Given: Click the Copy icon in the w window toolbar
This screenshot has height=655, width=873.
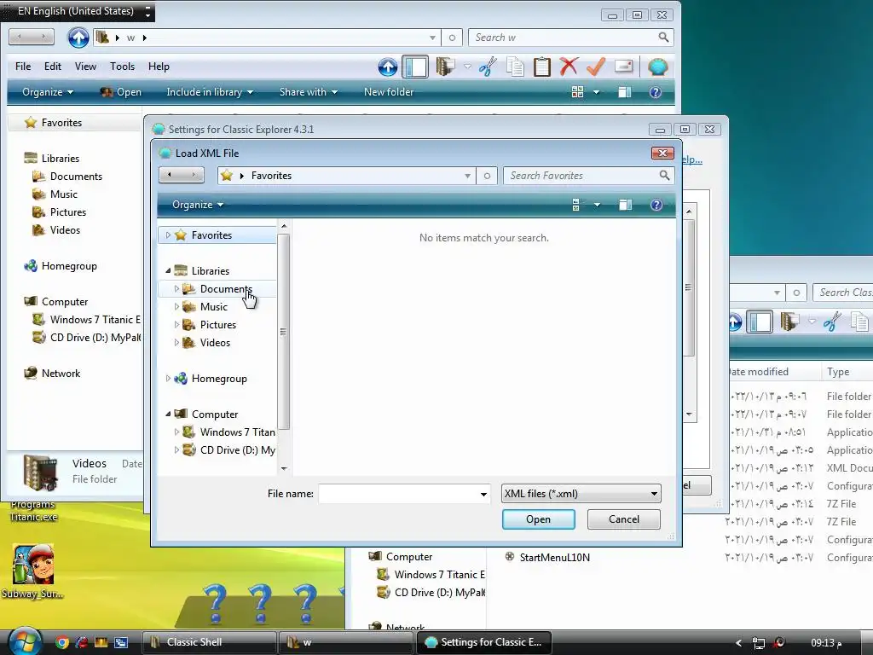Looking at the screenshot, I should [x=515, y=67].
